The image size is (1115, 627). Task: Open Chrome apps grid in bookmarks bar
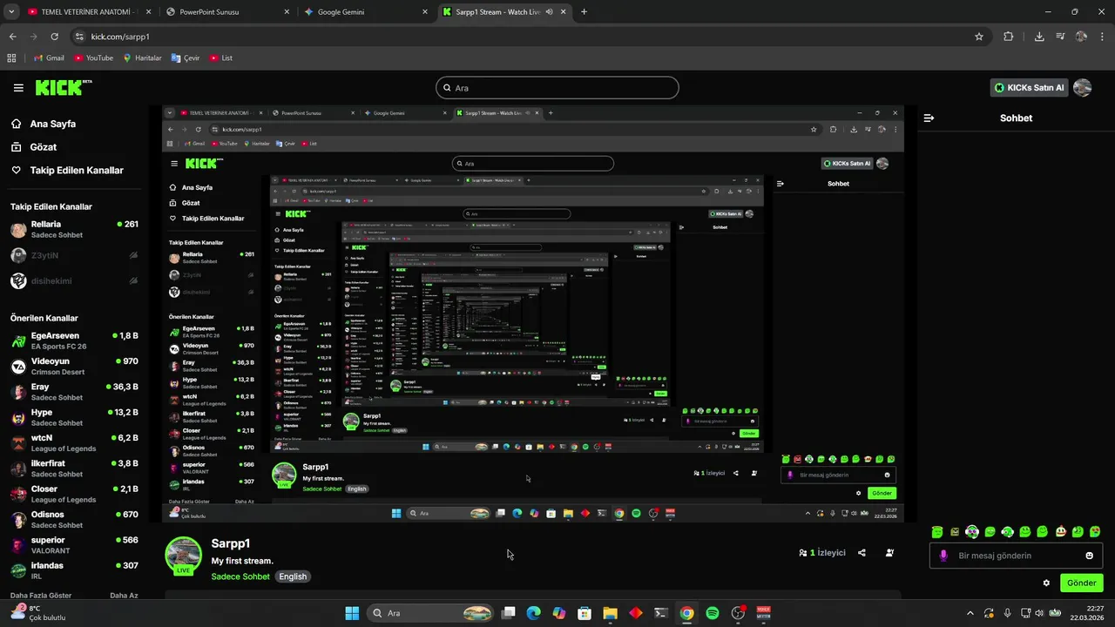(x=11, y=58)
